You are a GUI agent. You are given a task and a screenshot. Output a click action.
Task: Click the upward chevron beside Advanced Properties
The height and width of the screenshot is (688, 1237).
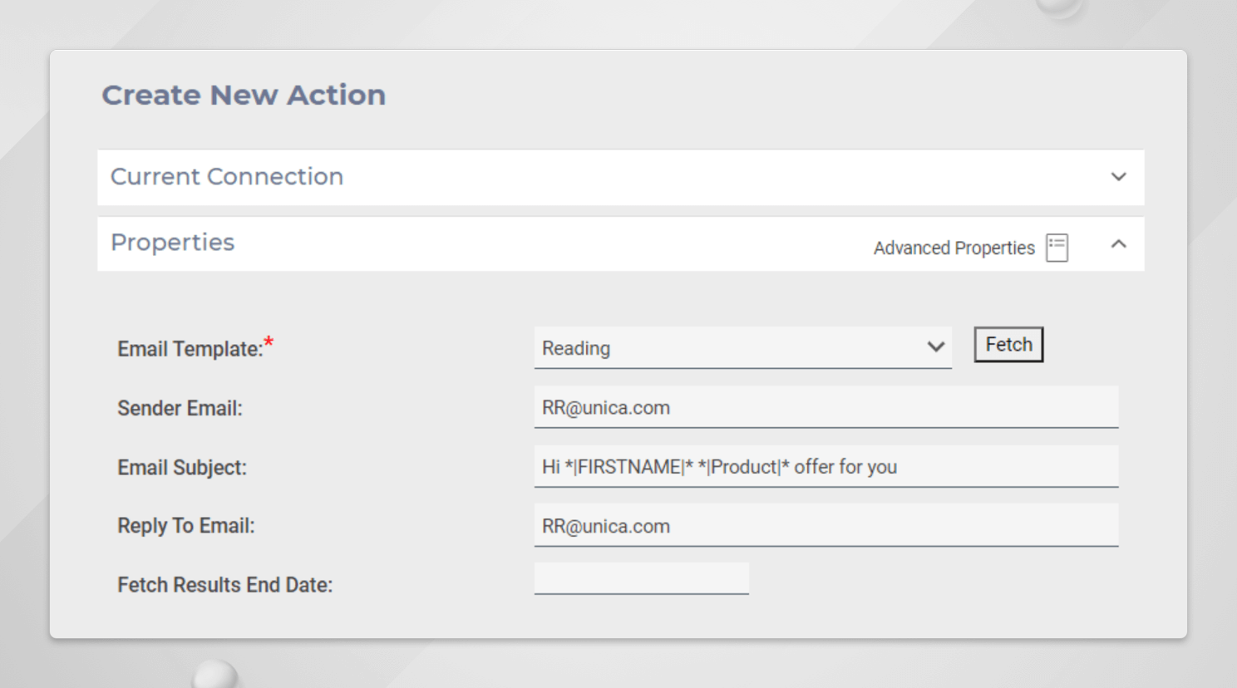coord(1119,243)
